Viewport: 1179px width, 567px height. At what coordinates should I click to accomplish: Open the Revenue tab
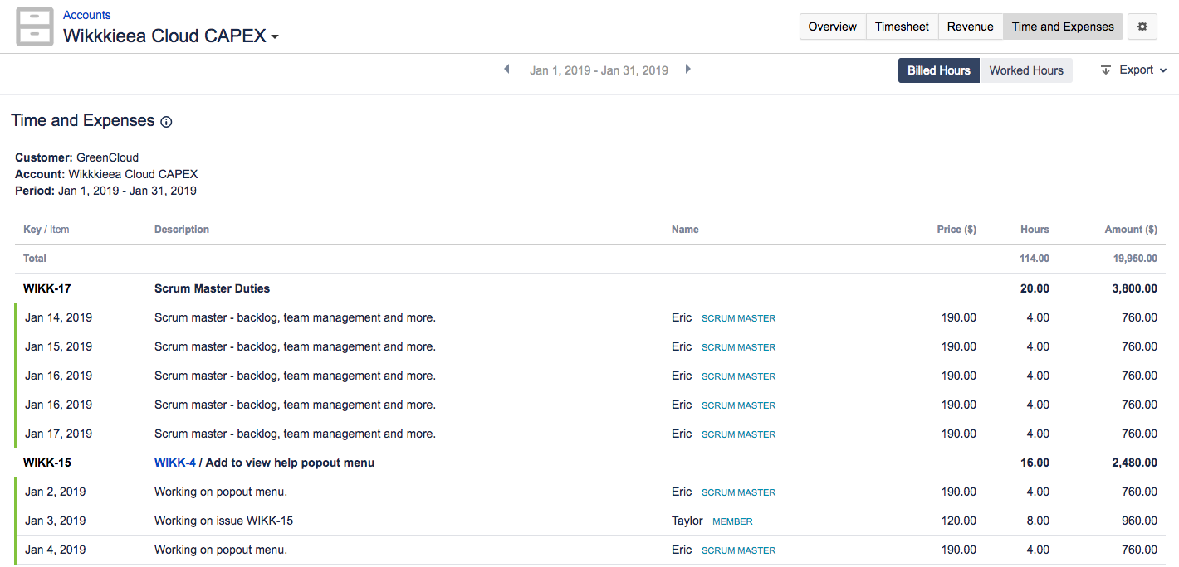970,27
